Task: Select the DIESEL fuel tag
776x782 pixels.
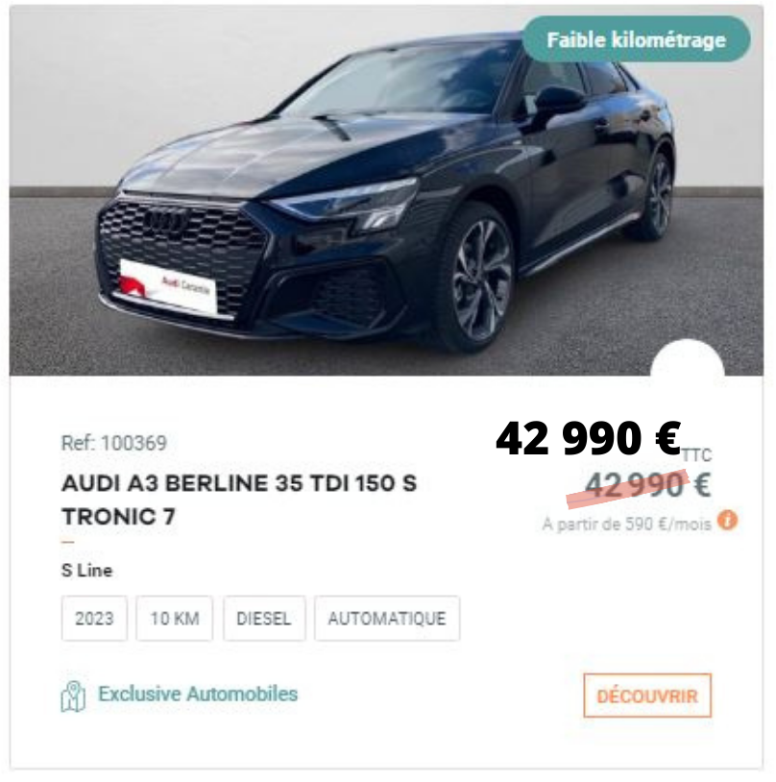Action: click(264, 619)
